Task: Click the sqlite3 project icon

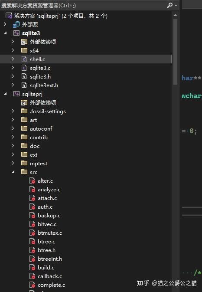Action: coord(16,33)
